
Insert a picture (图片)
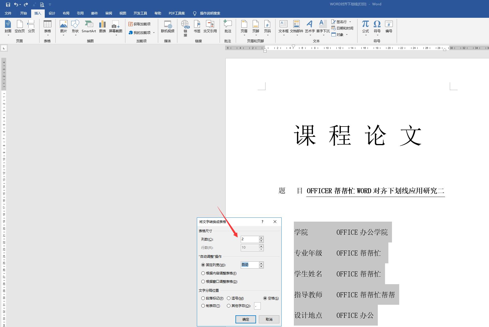64,28
